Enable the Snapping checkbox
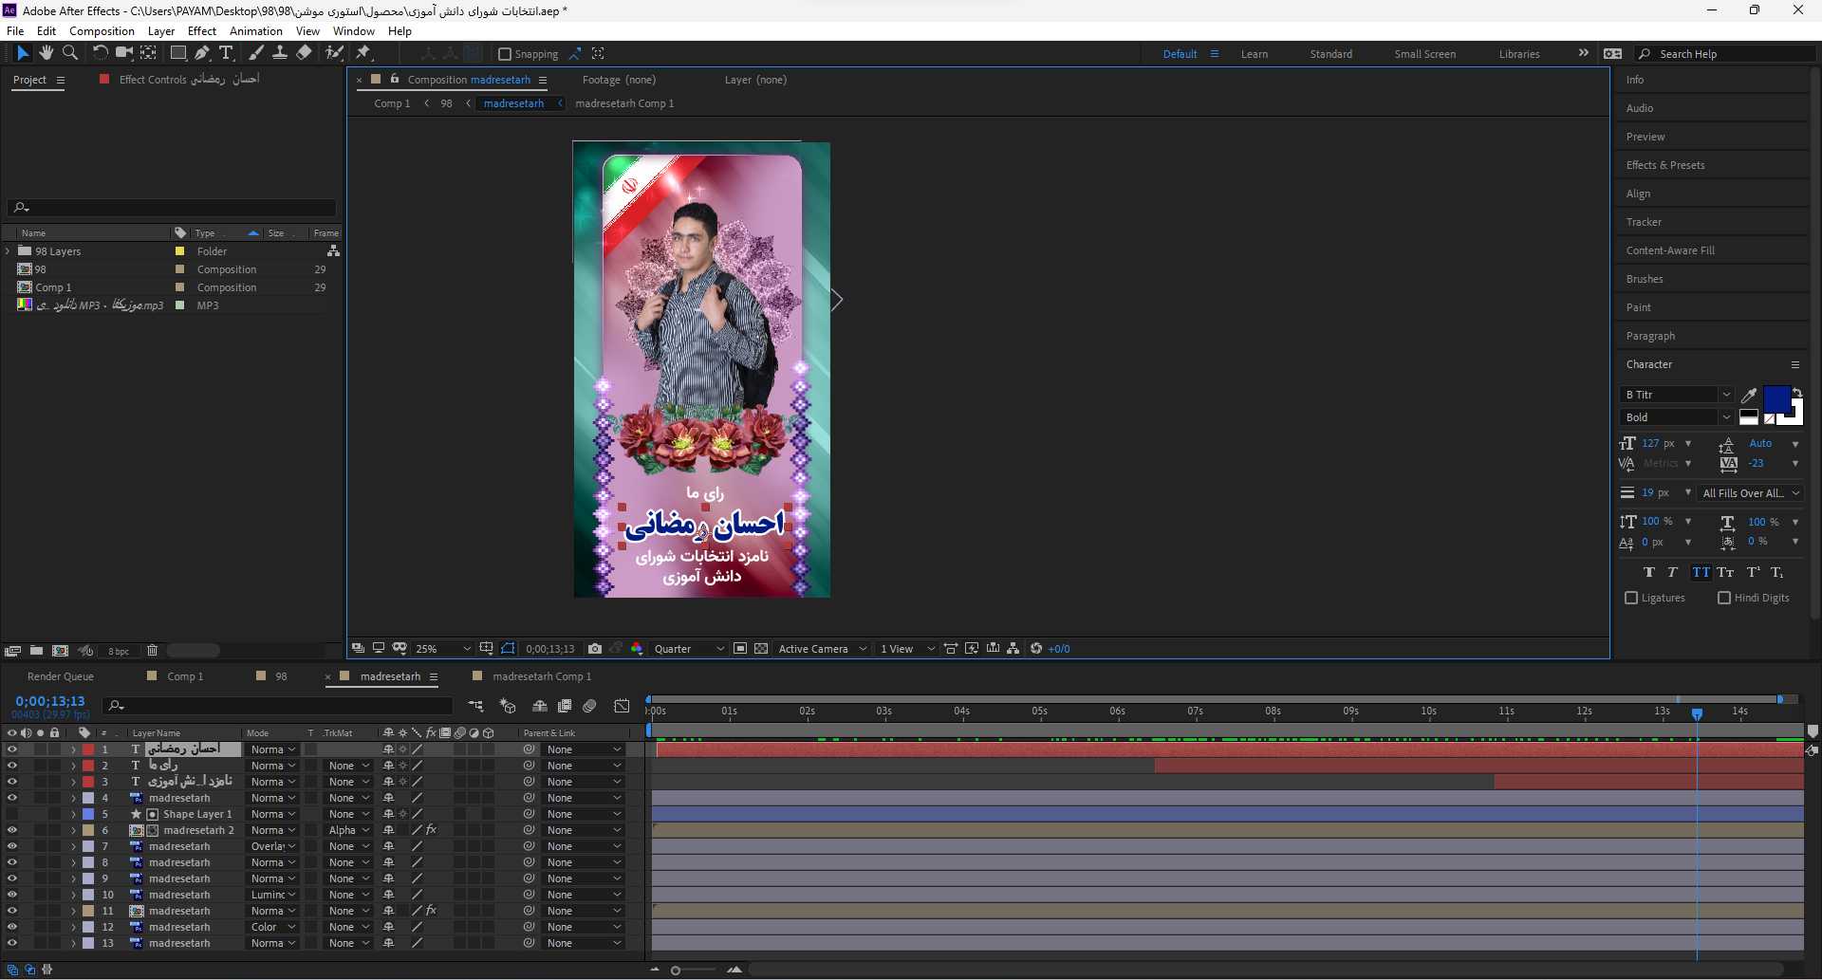This screenshot has height=980, width=1822. tap(505, 54)
